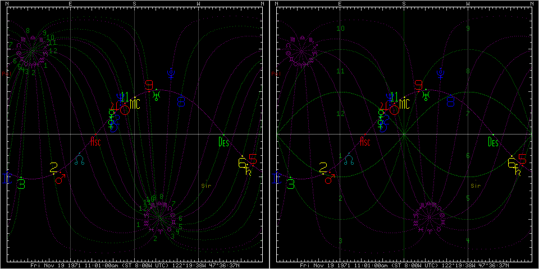539x269 pixels.
Task: Click small green house number 7 in right chart
Action: [468, 114]
